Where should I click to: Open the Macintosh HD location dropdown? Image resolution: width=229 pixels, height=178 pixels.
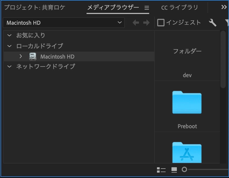(x=64, y=23)
